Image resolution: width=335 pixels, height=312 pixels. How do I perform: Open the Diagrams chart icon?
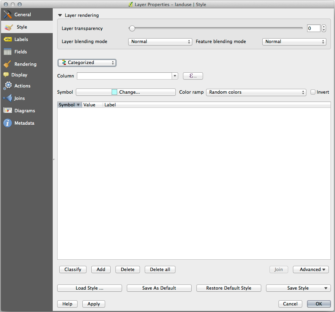pos(8,111)
